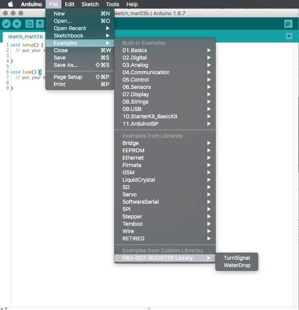The height and width of the screenshot is (310, 299).
Task: Click the editor's right-hand vertical scrollbar
Action: click(x=296, y=175)
